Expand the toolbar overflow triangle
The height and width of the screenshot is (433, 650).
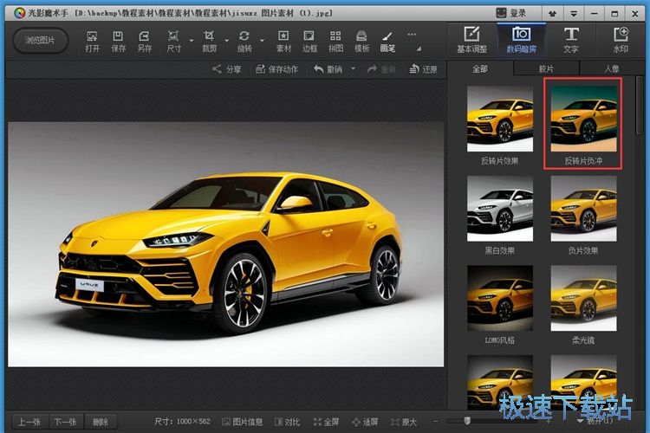[x=419, y=48]
